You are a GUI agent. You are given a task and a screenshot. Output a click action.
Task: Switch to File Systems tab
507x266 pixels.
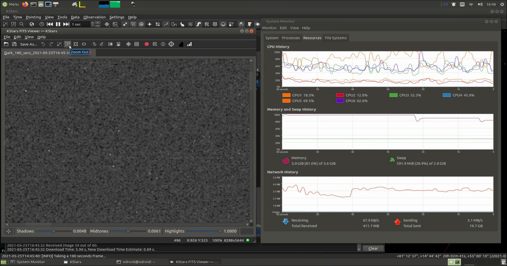coord(336,38)
